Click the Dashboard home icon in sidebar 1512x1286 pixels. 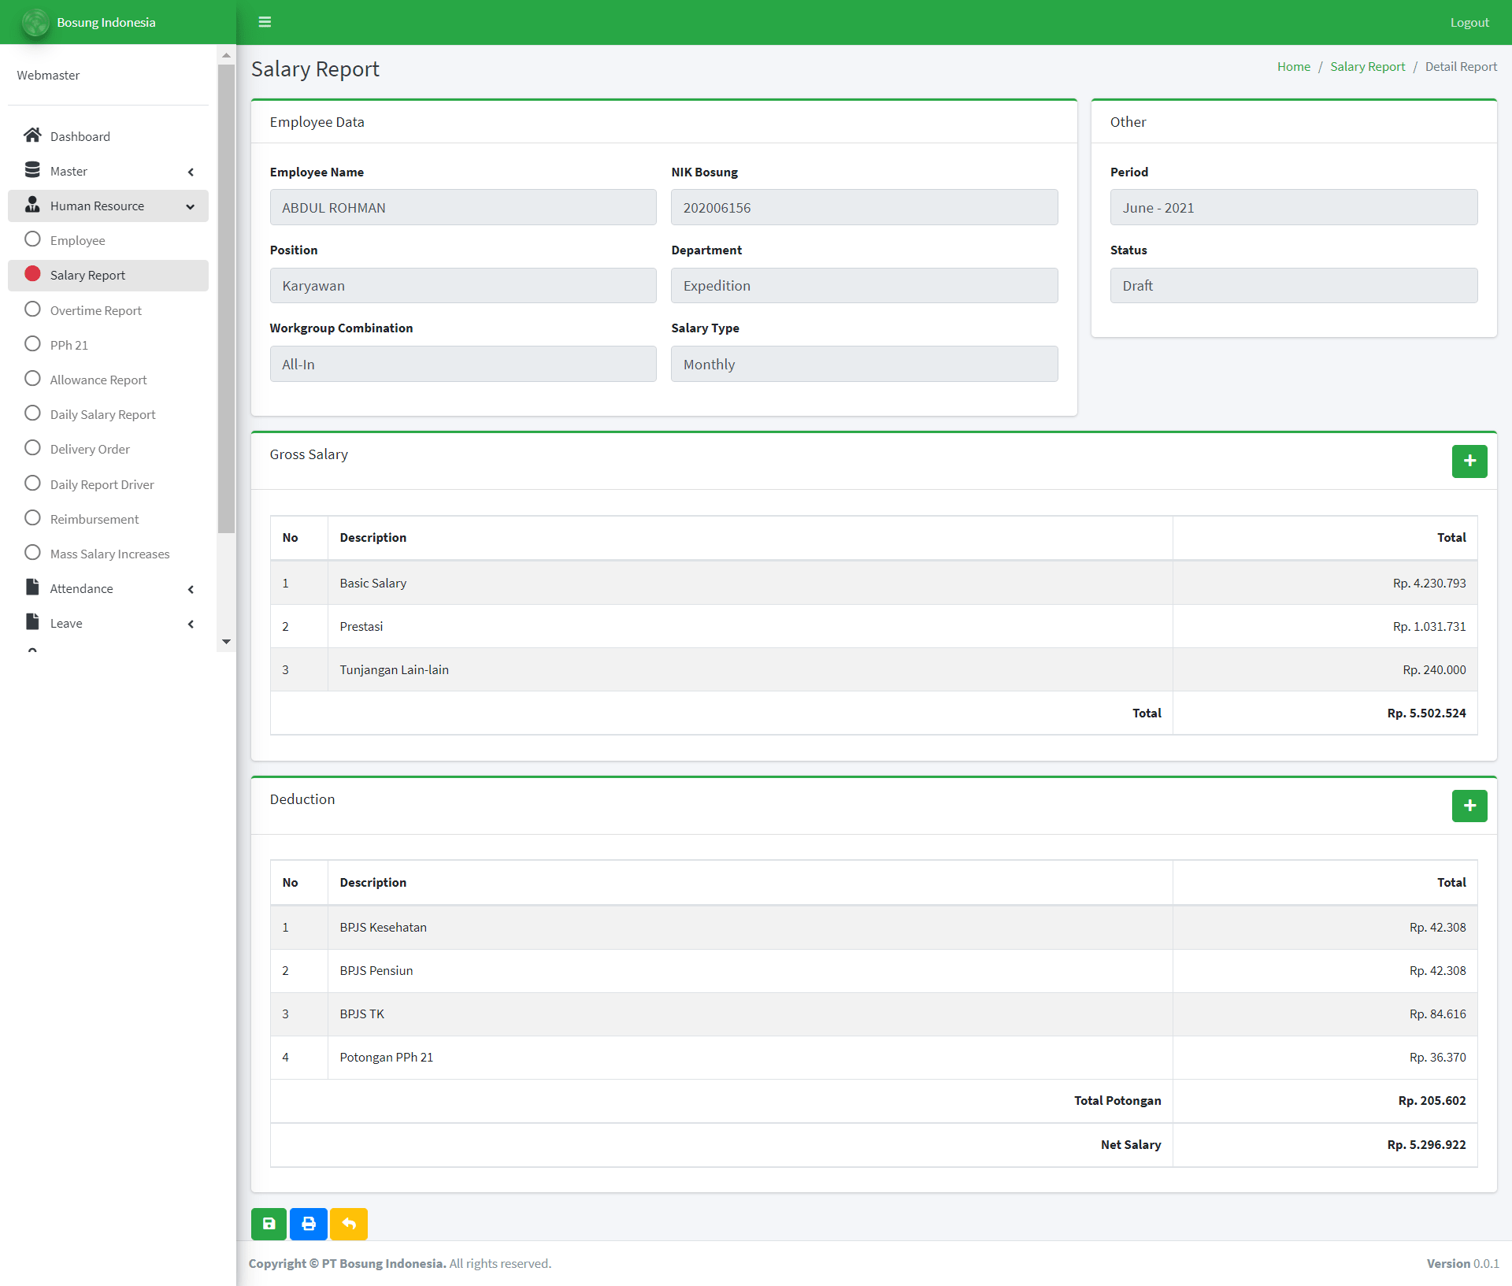(x=32, y=135)
